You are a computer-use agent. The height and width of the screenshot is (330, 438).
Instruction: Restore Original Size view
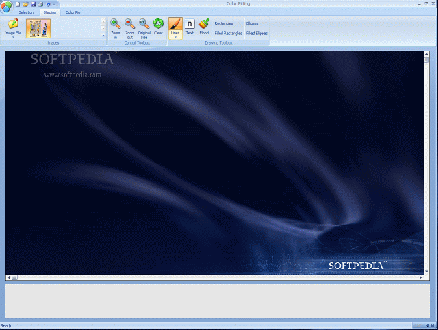(144, 28)
